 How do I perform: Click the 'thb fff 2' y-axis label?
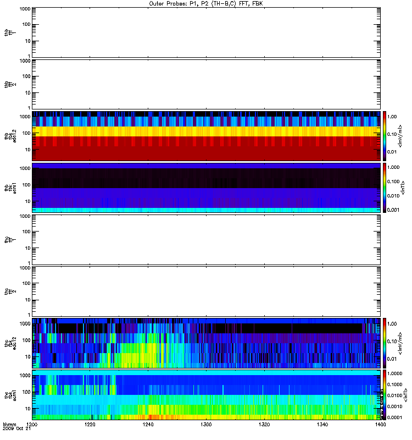[x=10, y=84]
